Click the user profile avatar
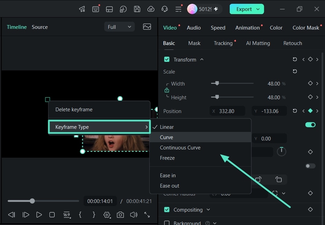 coord(192,9)
